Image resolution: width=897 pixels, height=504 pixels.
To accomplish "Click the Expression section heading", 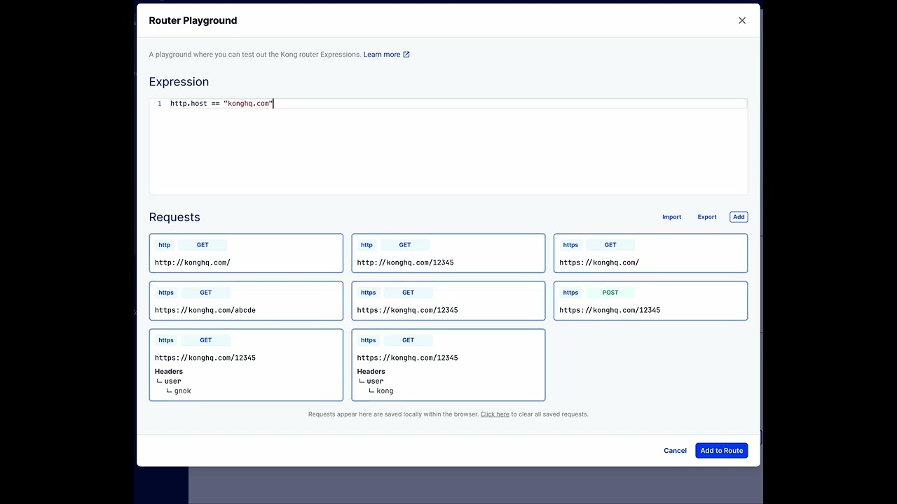I will [x=179, y=82].
